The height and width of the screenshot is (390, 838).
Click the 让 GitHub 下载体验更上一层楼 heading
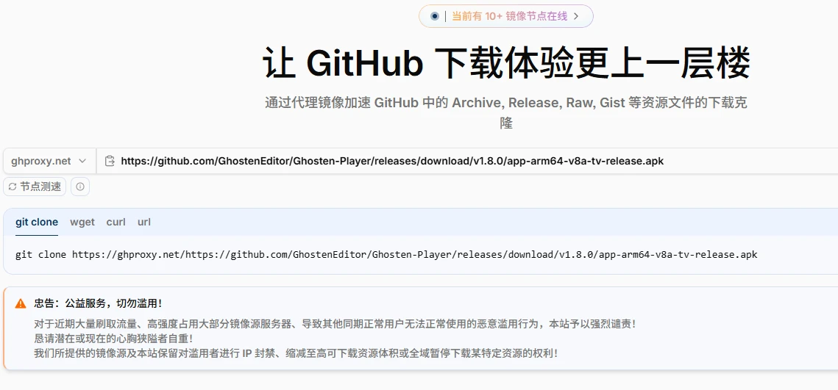pyautogui.click(x=506, y=63)
